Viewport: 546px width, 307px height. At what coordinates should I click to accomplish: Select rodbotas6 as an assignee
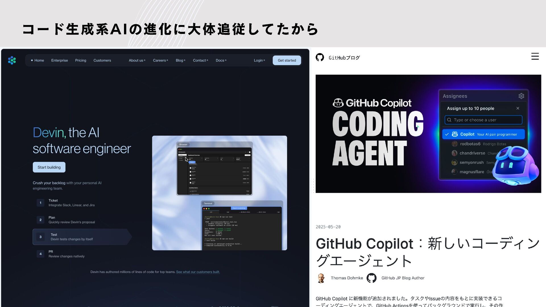(x=470, y=144)
